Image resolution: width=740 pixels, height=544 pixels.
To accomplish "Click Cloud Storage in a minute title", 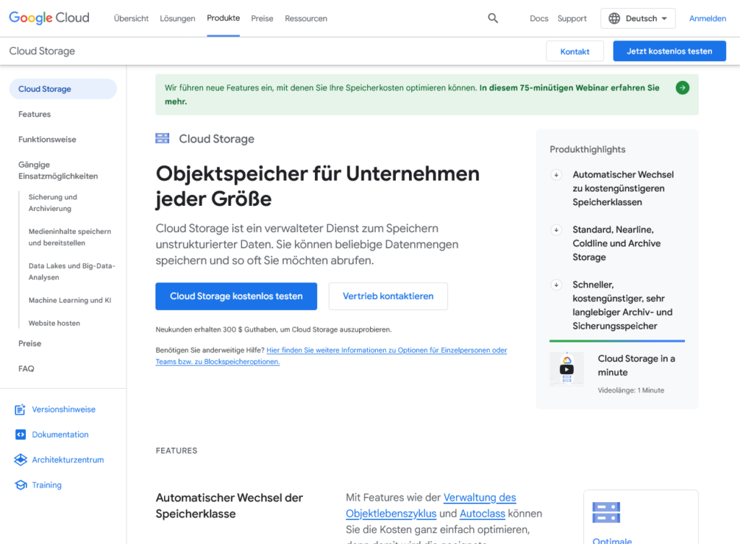I will pos(636,366).
